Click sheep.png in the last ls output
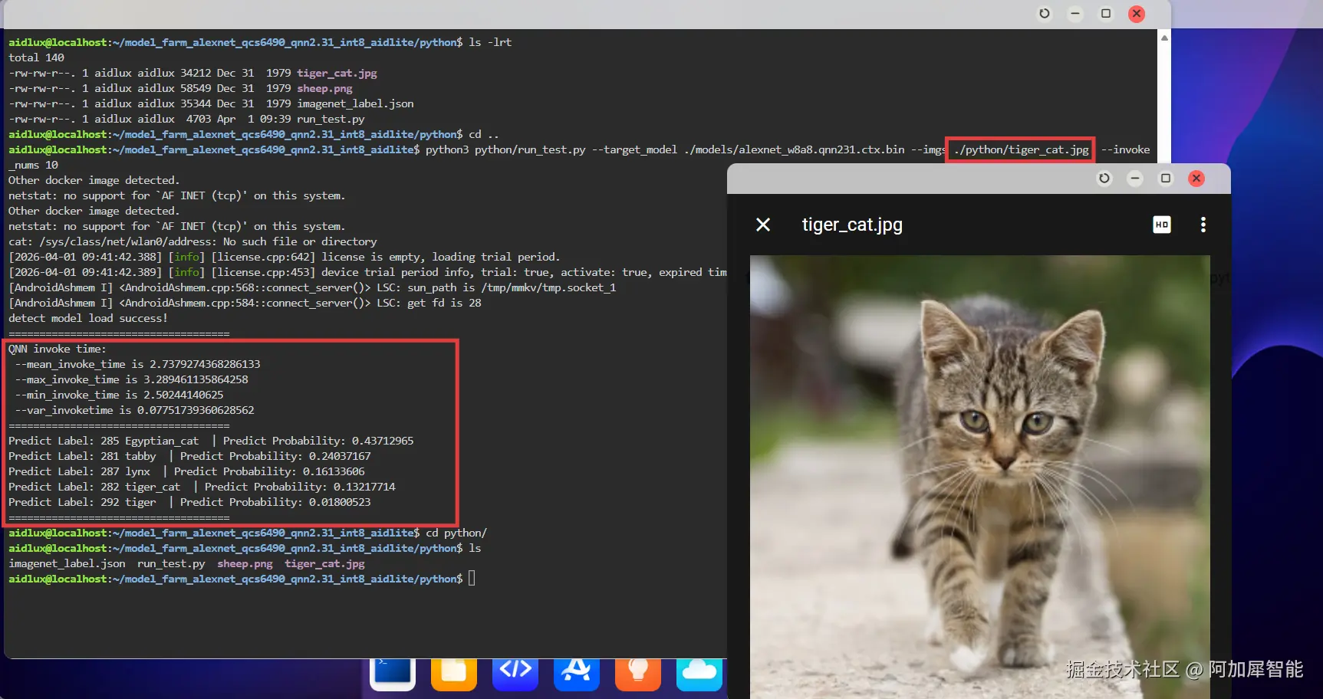 [x=245, y=563]
